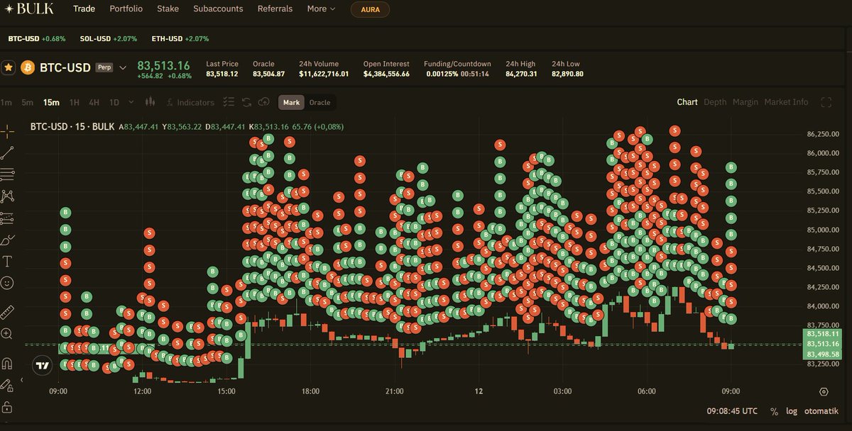Click the BULK logo

click(29, 9)
